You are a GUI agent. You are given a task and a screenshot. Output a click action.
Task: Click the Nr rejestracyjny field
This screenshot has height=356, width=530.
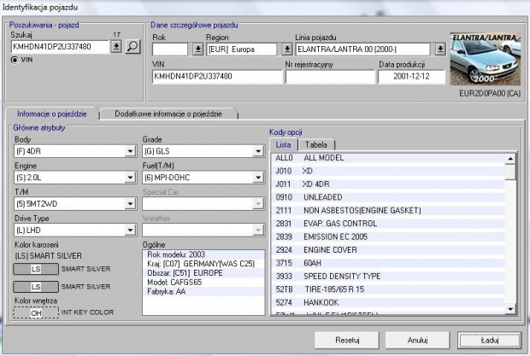click(x=330, y=77)
